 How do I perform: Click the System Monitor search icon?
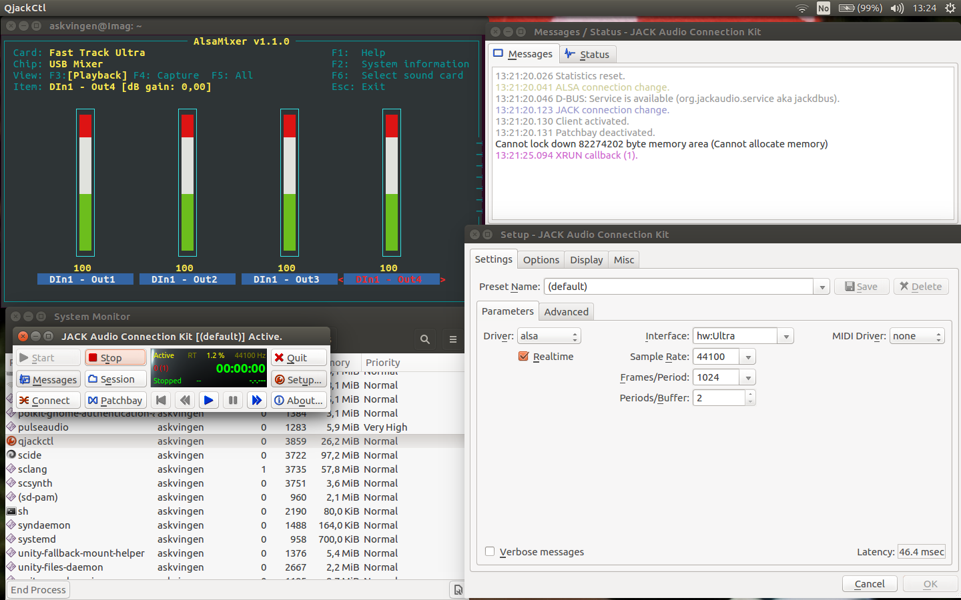pyautogui.click(x=425, y=339)
